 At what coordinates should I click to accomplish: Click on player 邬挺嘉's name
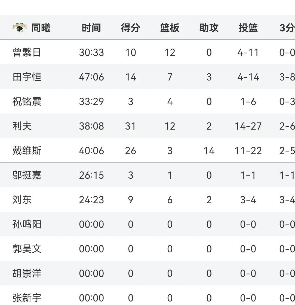[x=27, y=175]
